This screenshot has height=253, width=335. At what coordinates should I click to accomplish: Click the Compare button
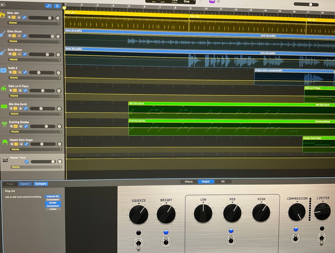[41, 184]
